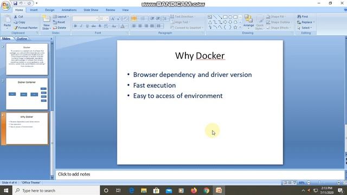Undo the last action
This screenshot has height=195, width=347.
click(21, 3)
